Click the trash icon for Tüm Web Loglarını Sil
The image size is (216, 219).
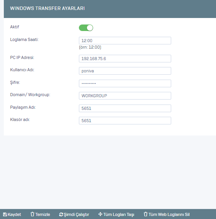146,214
